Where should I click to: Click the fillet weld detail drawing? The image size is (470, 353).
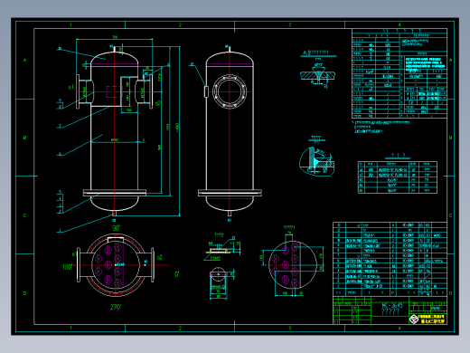click(317, 161)
